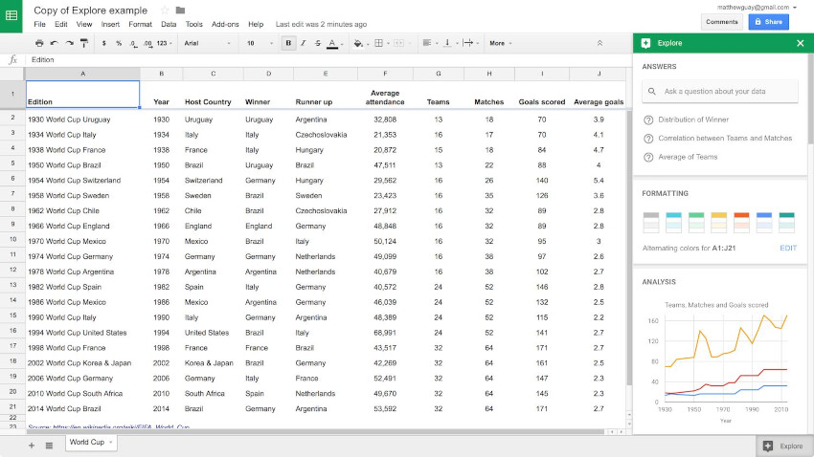Click the Comments button
Image resolution: width=814 pixels, height=457 pixels.
pos(722,22)
